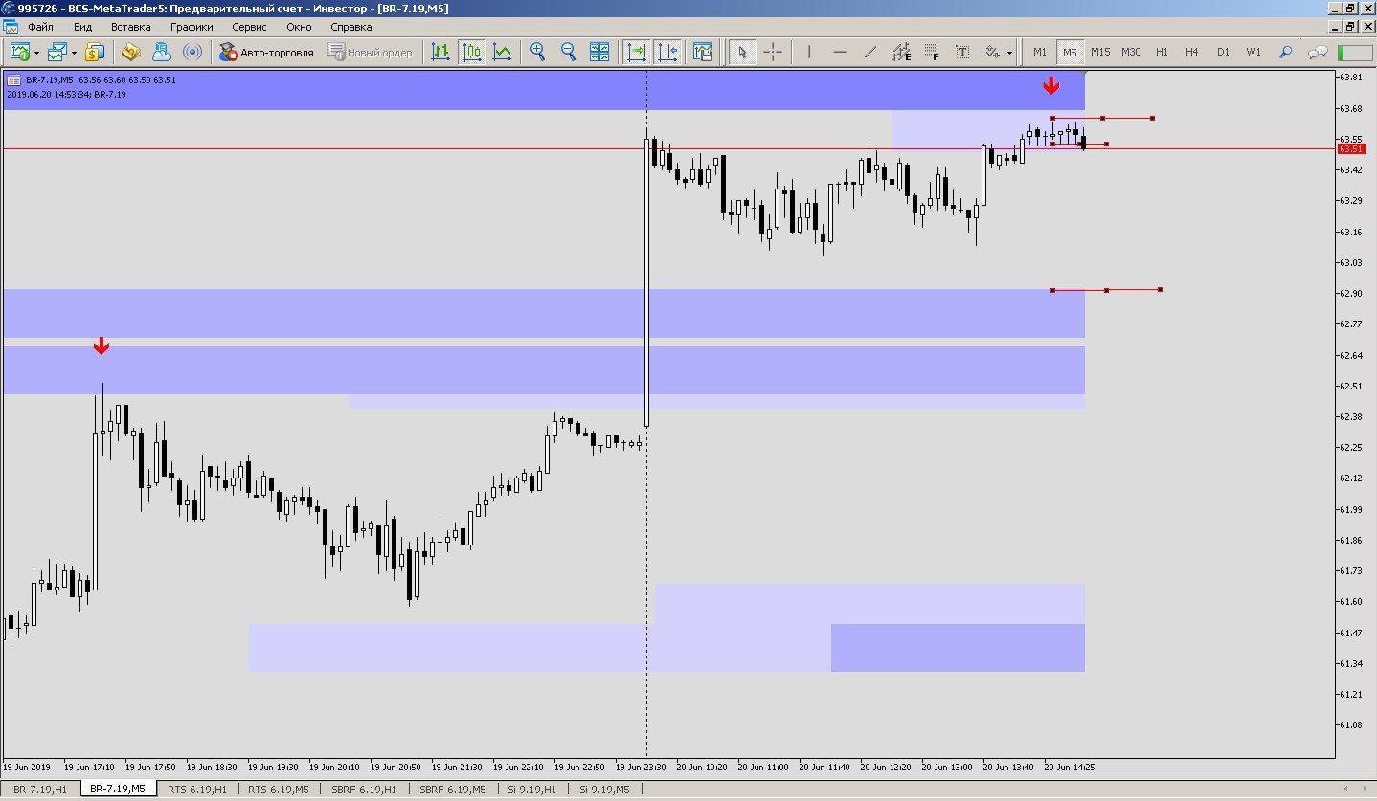Select the horizontal line drawing tool
The height and width of the screenshot is (801, 1377).
pos(840,52)
